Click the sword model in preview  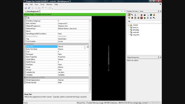click(109, 58)
